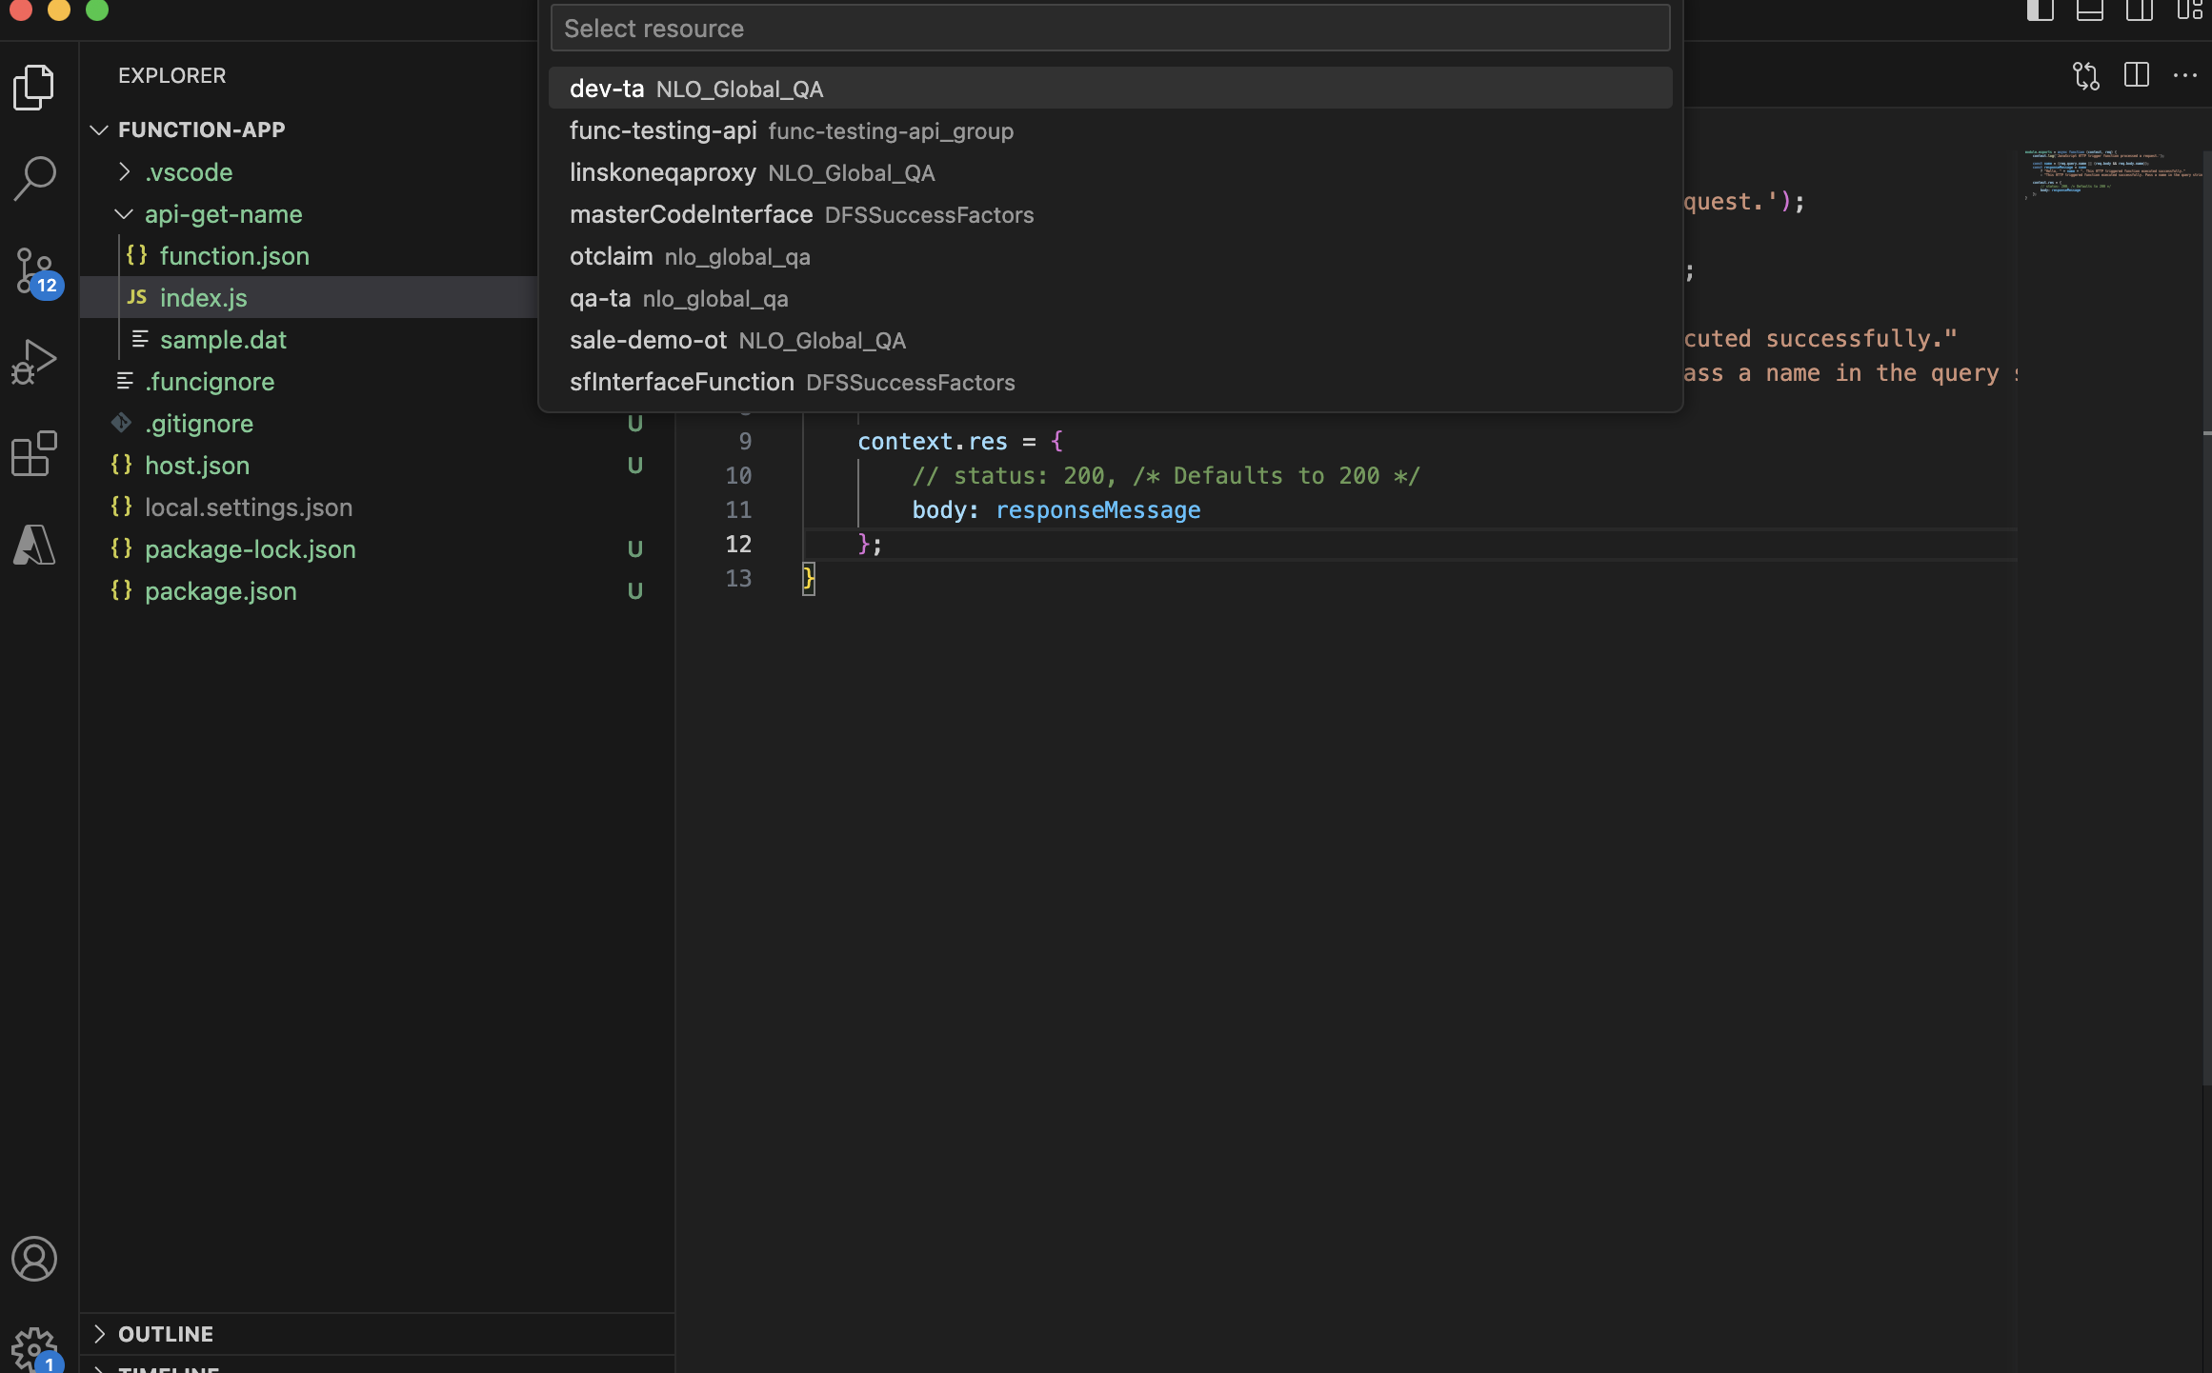The image size is (2212, 1373).
Task: Open package-lock.json file
Action: [x=251, y=548]
